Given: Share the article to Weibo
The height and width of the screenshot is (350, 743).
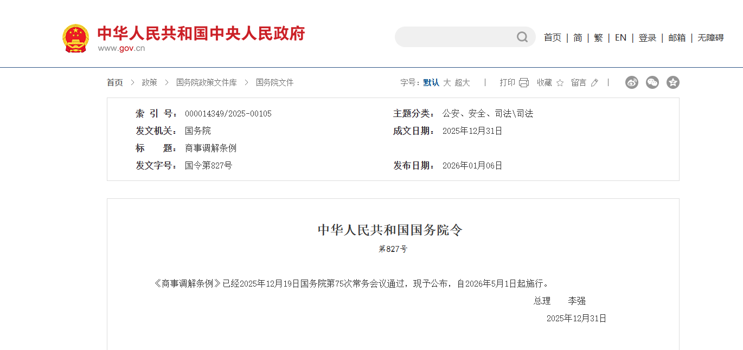Looking at the screenshot, I should click(x=631, y=82).
